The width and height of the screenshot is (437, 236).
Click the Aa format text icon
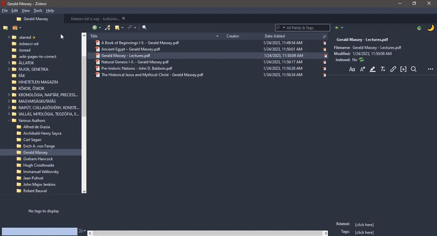(352, 69)
